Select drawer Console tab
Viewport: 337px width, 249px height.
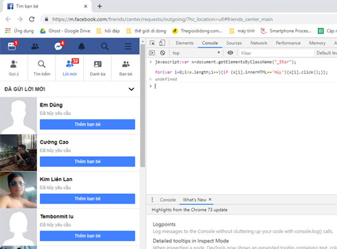(x=168, y=199)
